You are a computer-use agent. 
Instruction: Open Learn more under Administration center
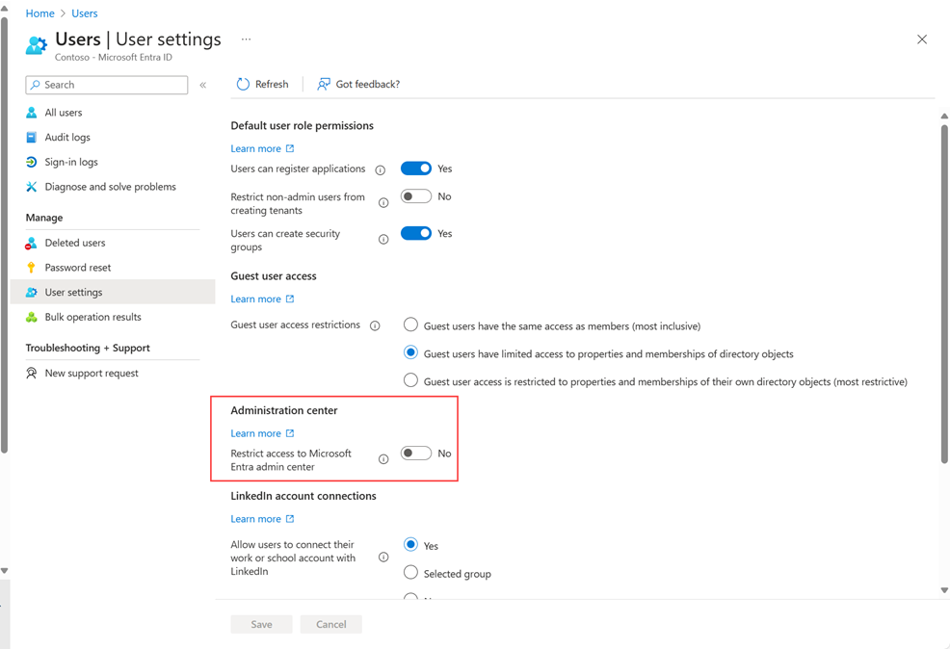257,432
